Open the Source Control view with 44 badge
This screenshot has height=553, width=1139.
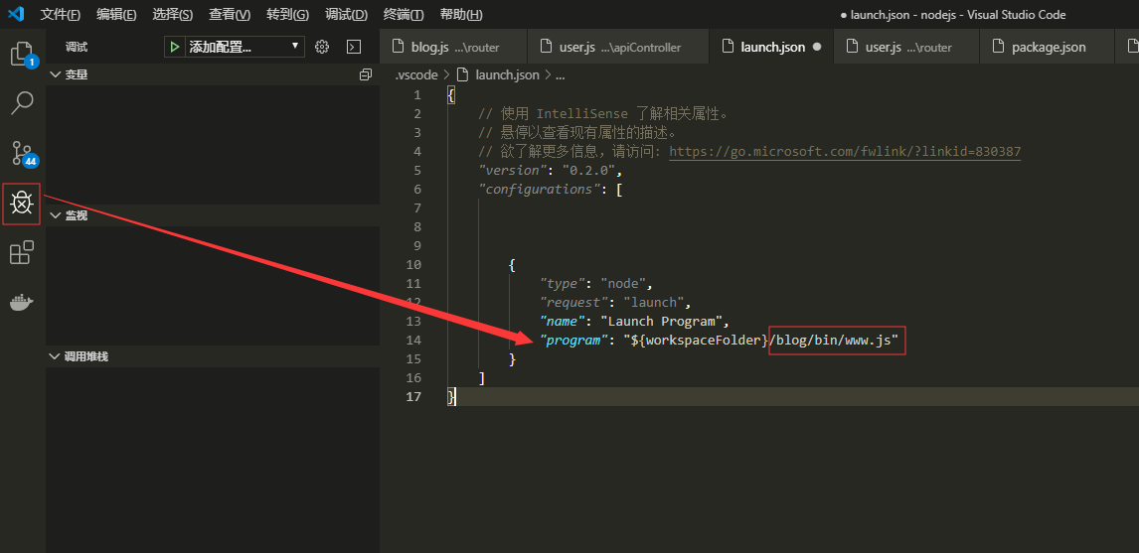coord(22,153)
